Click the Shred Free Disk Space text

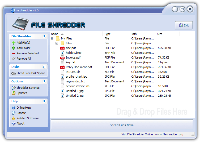pos(31,73)
